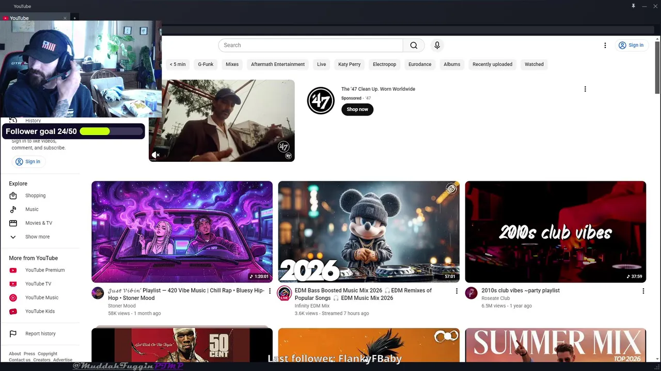Open the Infinity EDM Mix live avatar

click(284, 293)
